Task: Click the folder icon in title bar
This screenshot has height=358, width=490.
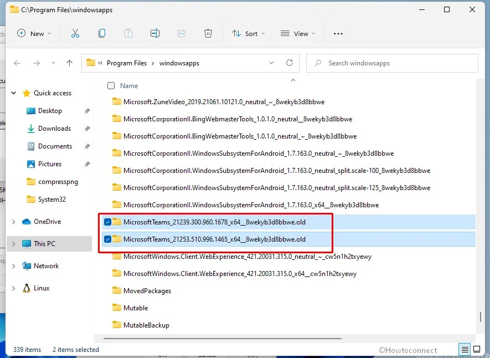Action: click(x=14, y=9)
